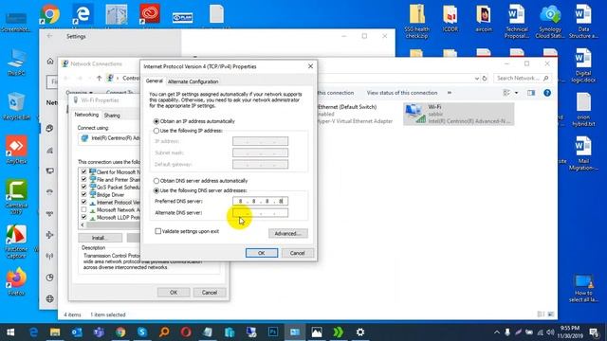The width and height of the screenshot is (607, 341).
Task: Open Recycle Bin on desktop
Action: click(16, 106)
